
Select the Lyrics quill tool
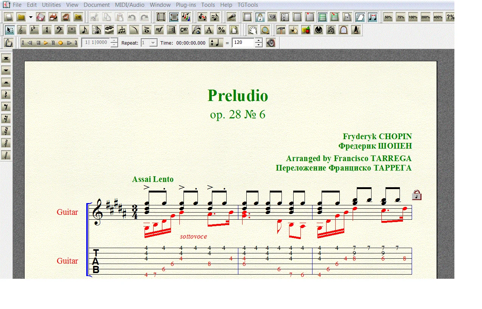click(197, 30)
